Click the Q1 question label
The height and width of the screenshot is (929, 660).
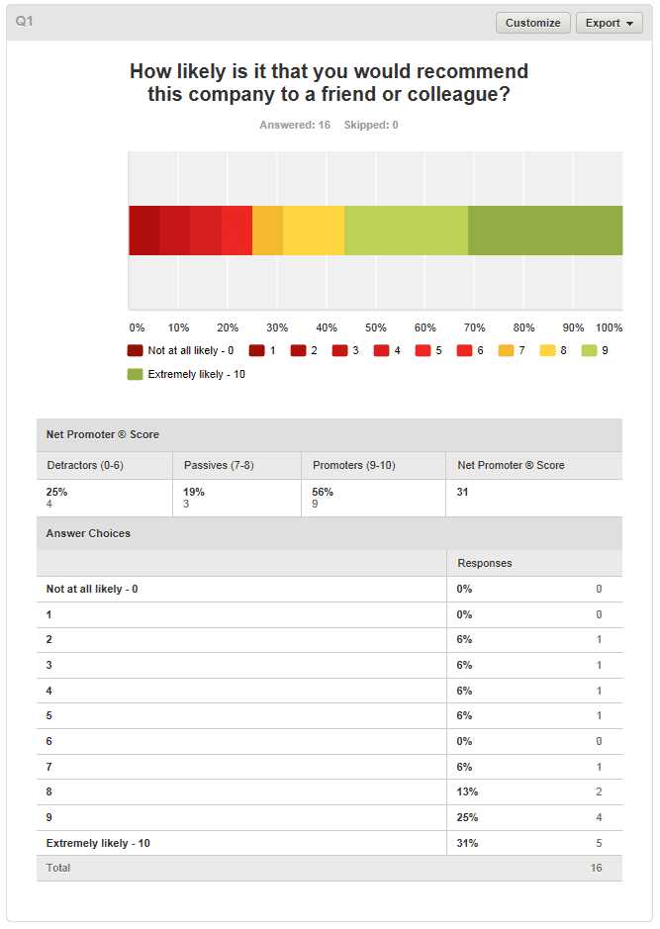click(x=25, y=22)
